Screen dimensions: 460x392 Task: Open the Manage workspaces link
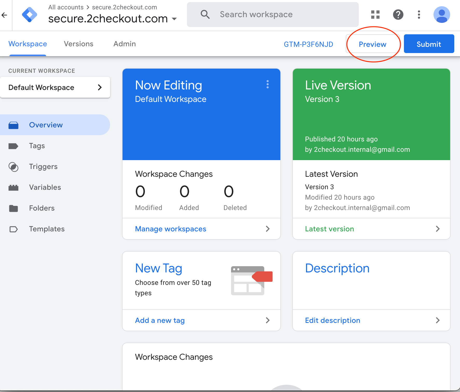[x=171, y=229]
